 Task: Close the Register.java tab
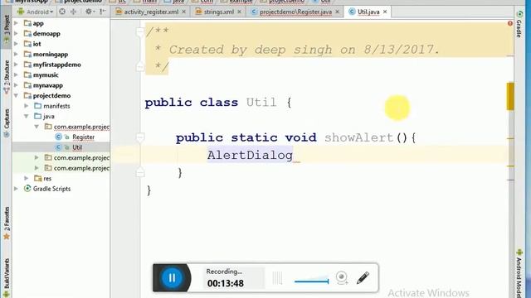338,12
